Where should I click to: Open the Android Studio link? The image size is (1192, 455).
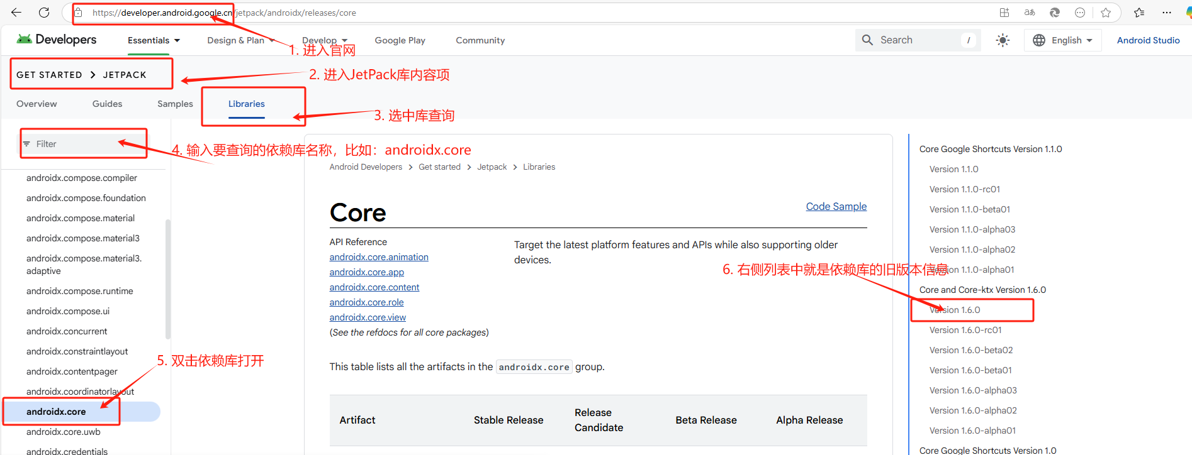tap(1148, 40)
